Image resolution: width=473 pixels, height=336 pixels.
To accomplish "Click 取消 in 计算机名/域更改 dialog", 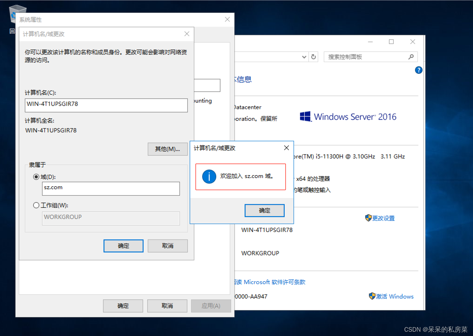I will click(x=168, y=246).
